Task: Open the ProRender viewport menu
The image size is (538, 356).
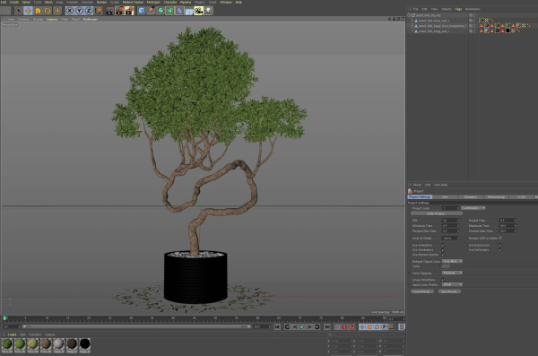Action: tap(91, 19)
